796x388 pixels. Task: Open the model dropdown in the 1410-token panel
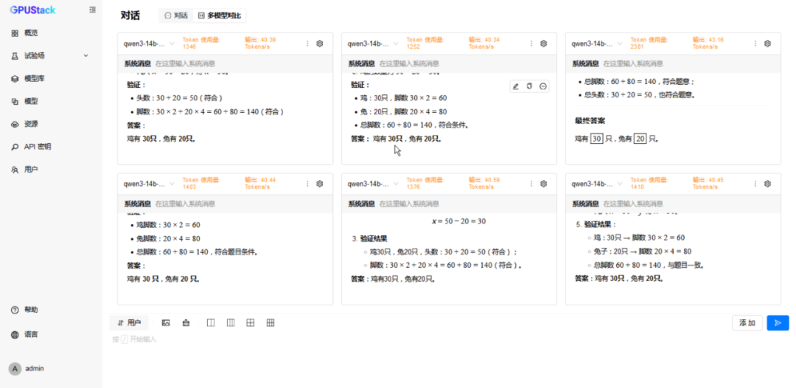[x=596, y=184]
